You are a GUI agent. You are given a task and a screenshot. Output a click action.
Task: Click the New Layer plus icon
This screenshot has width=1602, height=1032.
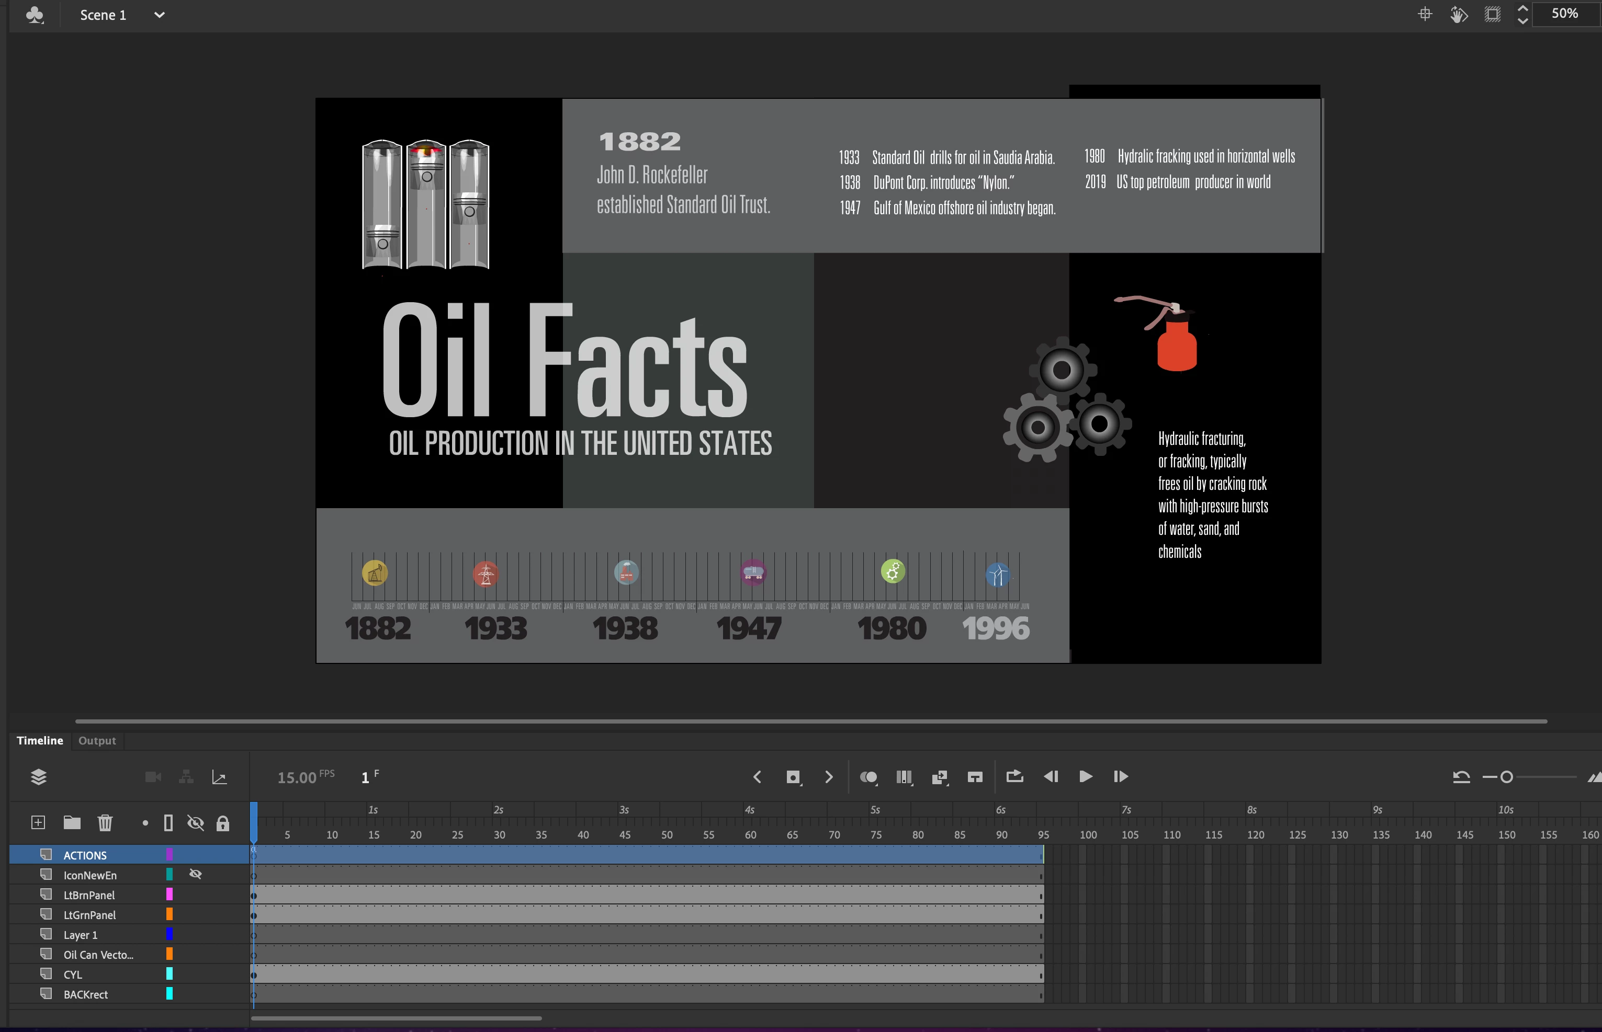pyautogui.click(x=38, y=822)
